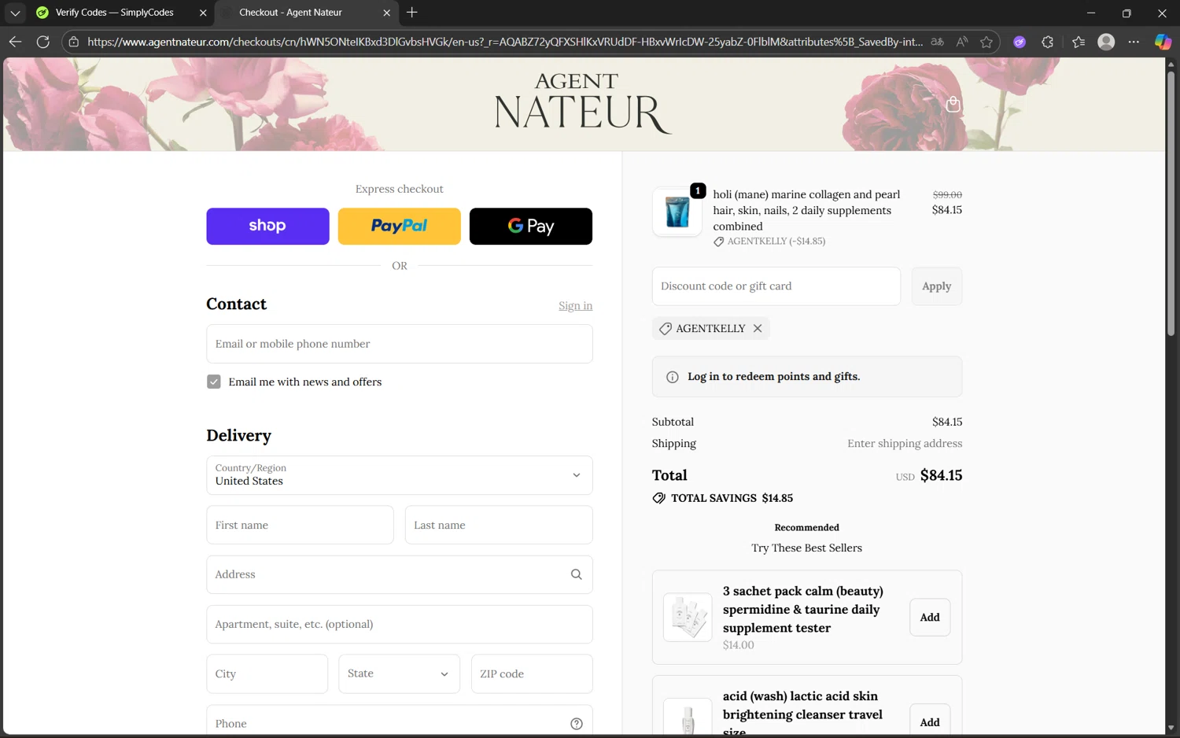The width and height of the screenshot is (1180, 738).
Task: Add 3 sachet pack calm tester
Action: tap(930, 618)
